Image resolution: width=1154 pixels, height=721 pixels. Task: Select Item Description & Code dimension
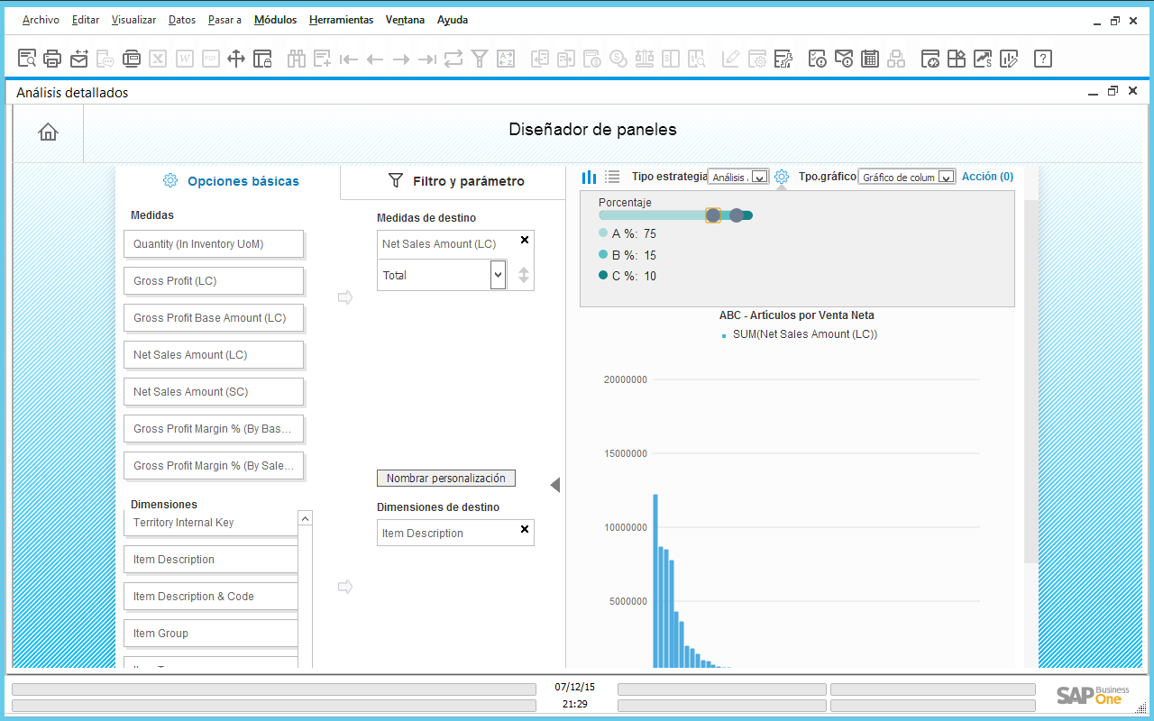tap(211, 597)
